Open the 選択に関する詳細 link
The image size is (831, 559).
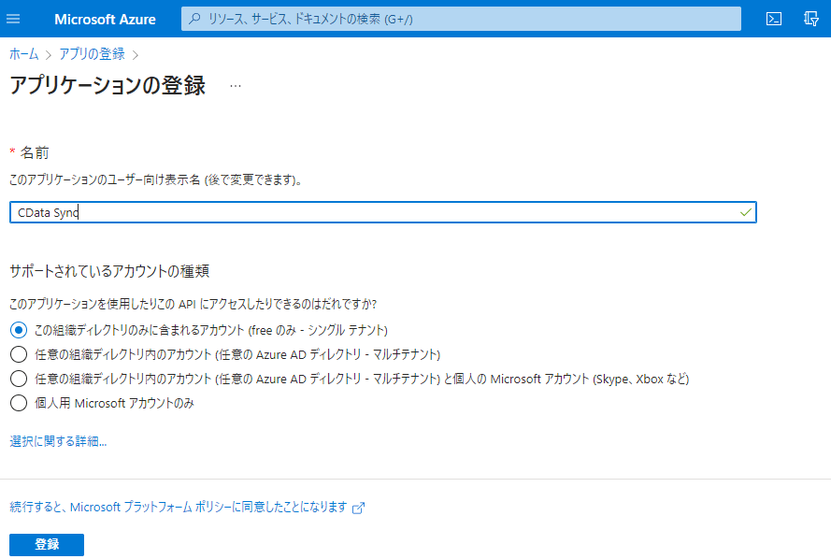coord(58,441)
